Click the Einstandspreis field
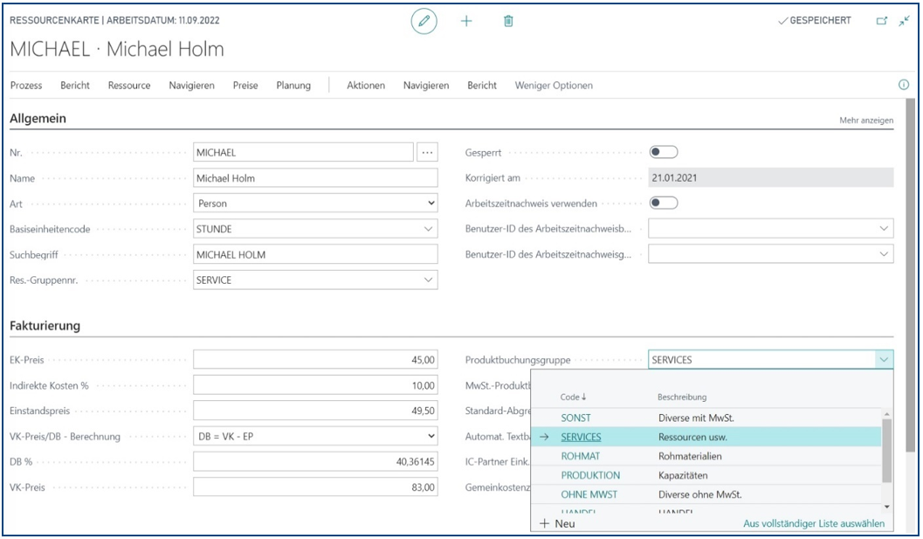 pyautogui.click(x=315, y=411)
